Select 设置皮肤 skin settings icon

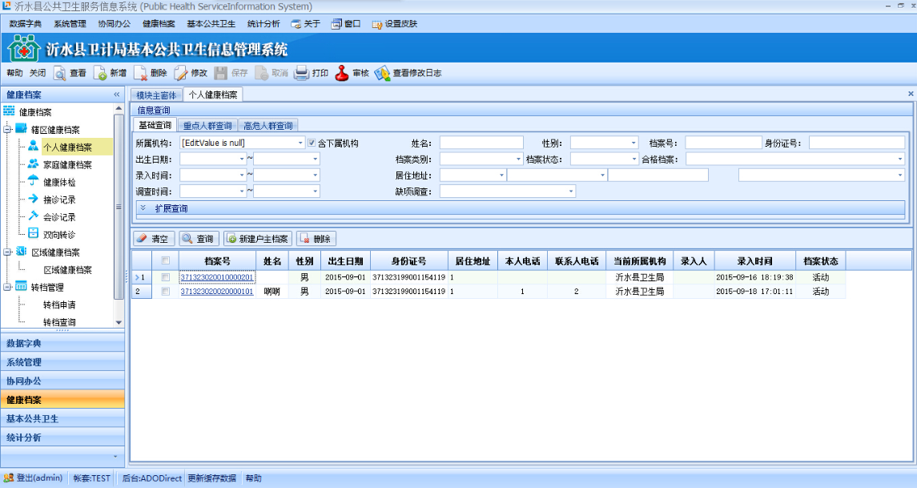(x=377, y=24)
